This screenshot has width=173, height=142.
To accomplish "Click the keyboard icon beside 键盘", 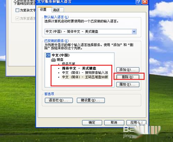I will [53, 60].
